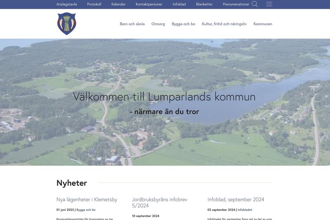The height and width of the screenshot is (220, 330).
Task: Open news Nya lägenheter i Klemetsby
Action: (x=87, y=199)
